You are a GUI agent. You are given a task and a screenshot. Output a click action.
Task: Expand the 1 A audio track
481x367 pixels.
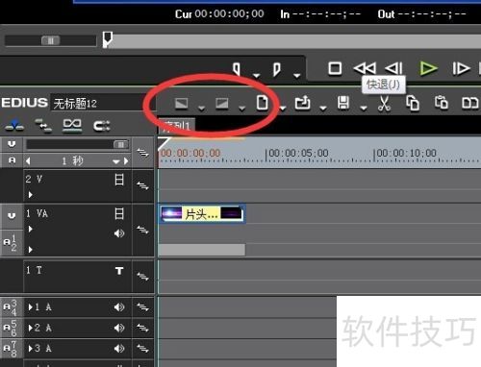tap(31, 307)
